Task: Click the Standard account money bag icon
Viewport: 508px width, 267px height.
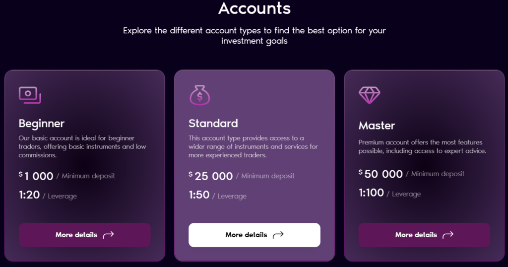Action: click(199, 95)
